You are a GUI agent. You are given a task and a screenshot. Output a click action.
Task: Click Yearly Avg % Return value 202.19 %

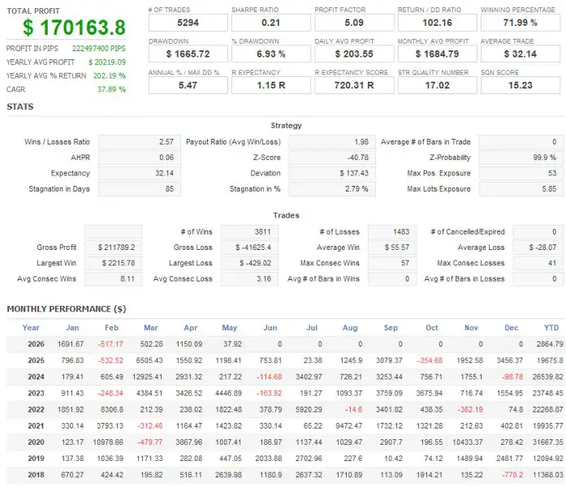[110, 75]
